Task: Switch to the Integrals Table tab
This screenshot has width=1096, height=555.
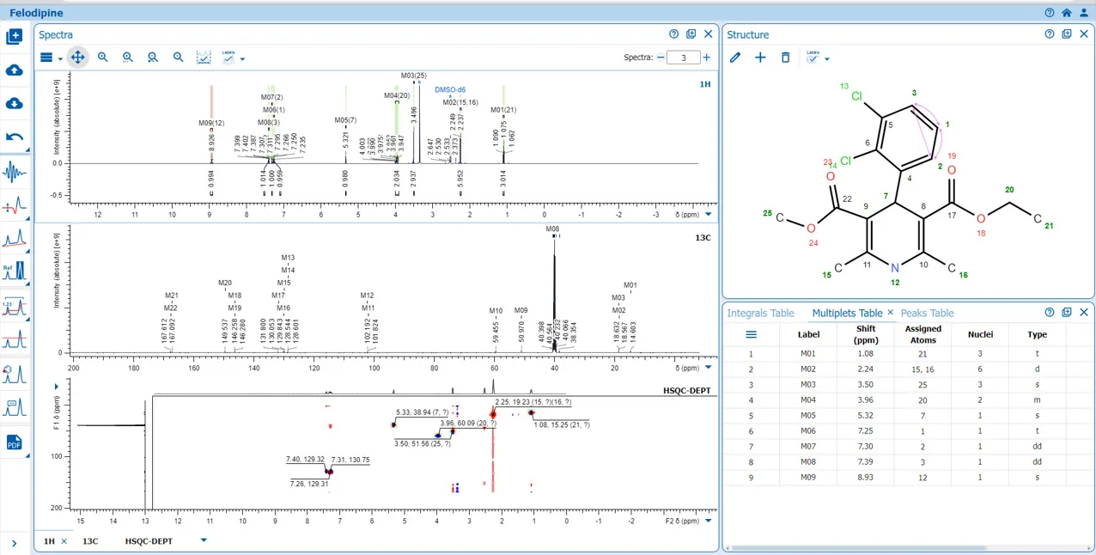Action: [761, 313]
